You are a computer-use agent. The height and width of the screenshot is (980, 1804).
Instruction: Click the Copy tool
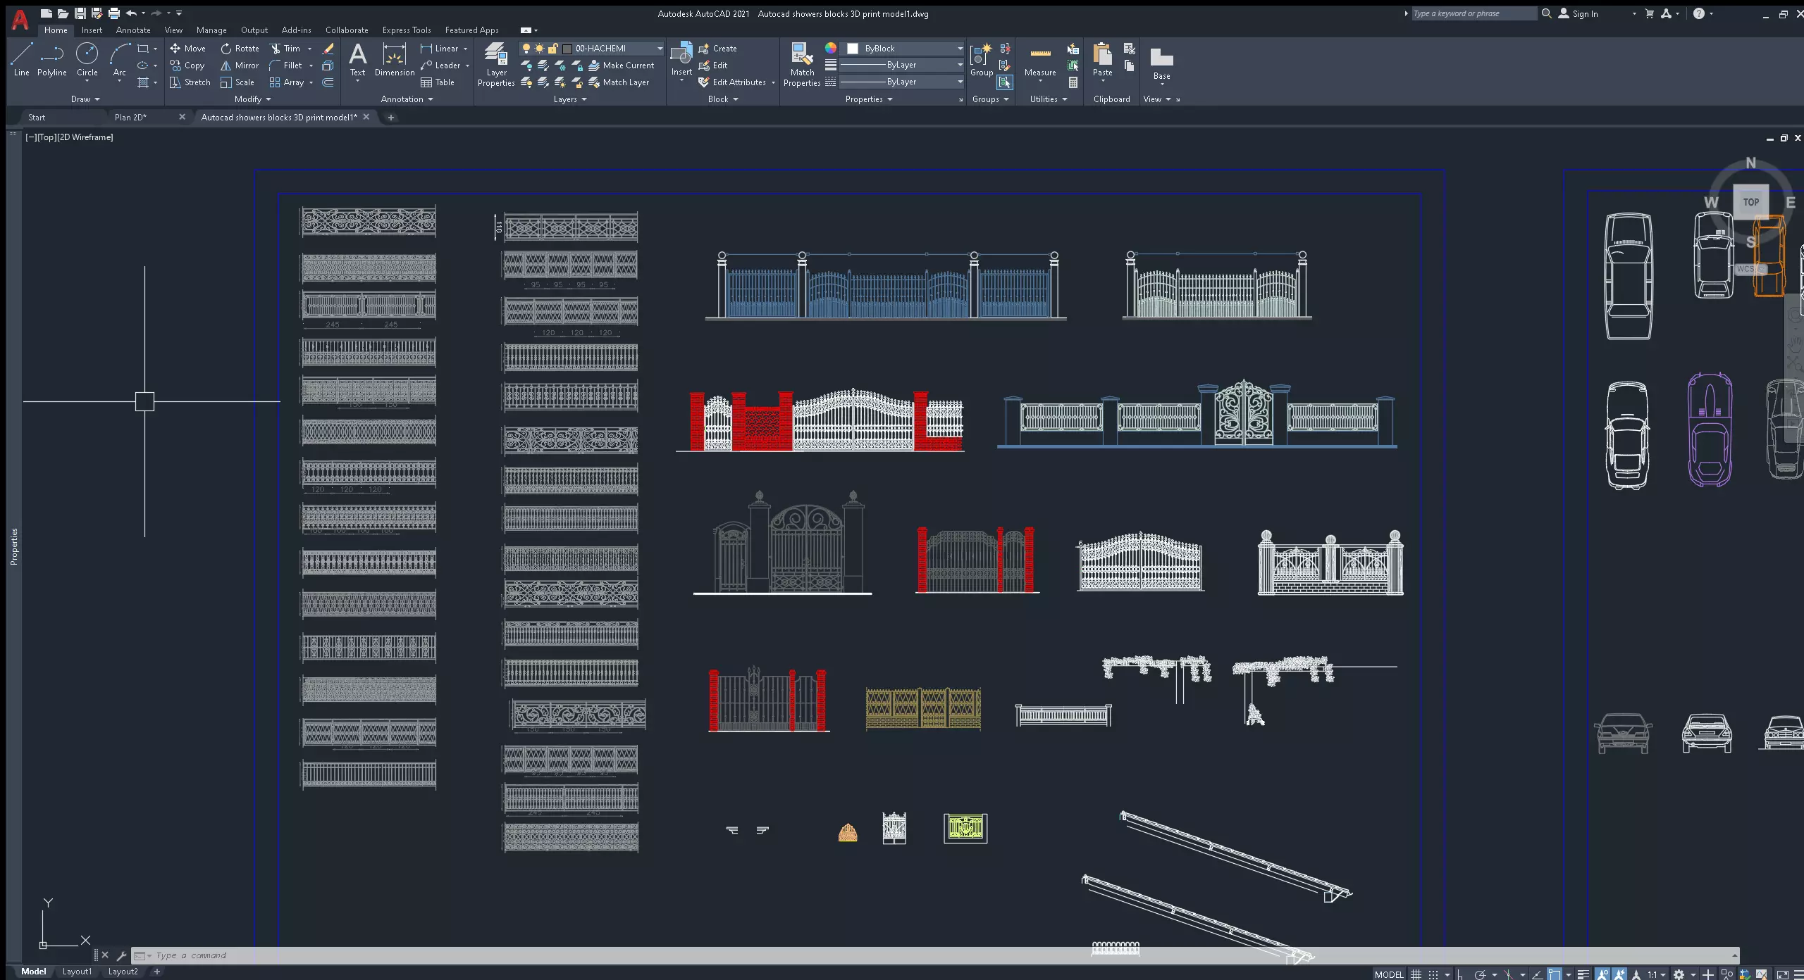pyautogui.click(x=187, y=65)
